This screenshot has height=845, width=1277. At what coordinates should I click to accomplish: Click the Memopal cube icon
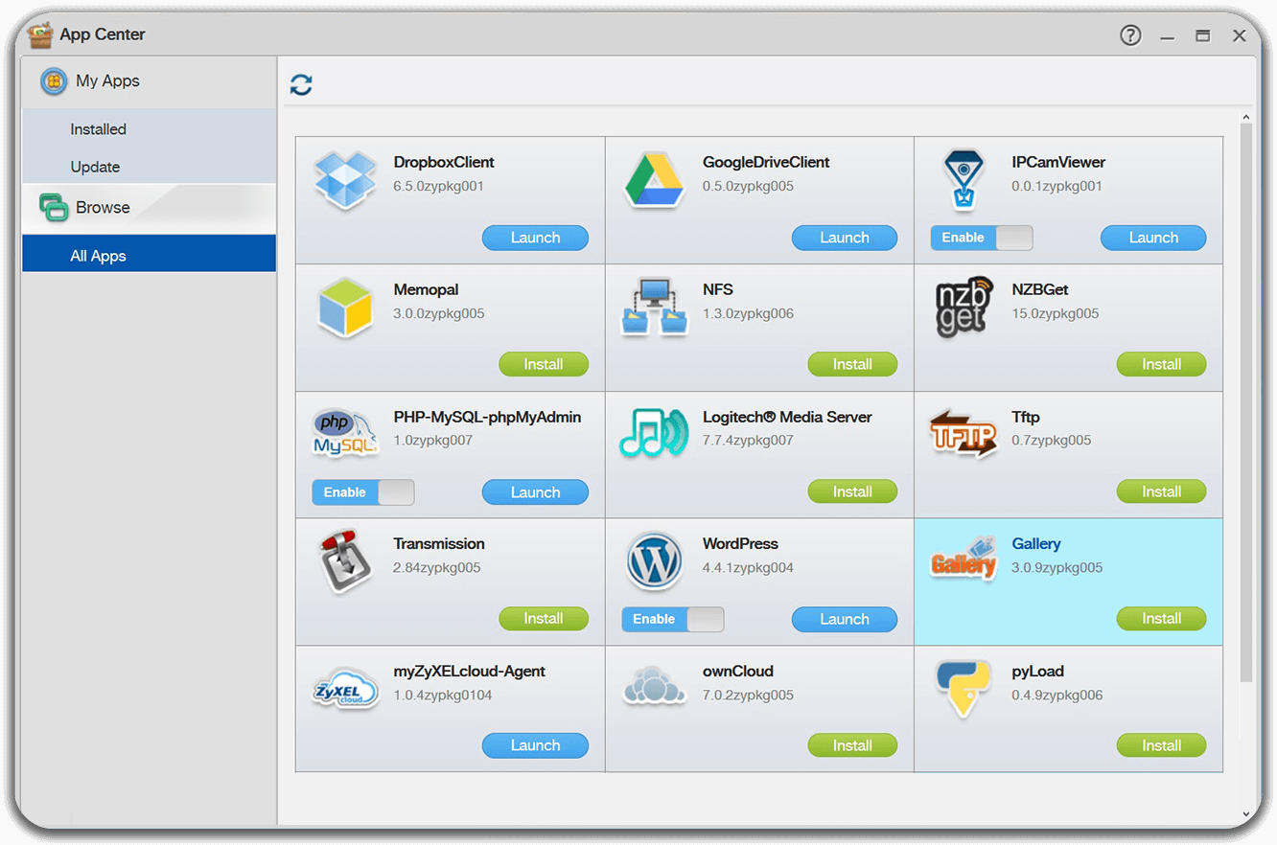pos(345,307)
